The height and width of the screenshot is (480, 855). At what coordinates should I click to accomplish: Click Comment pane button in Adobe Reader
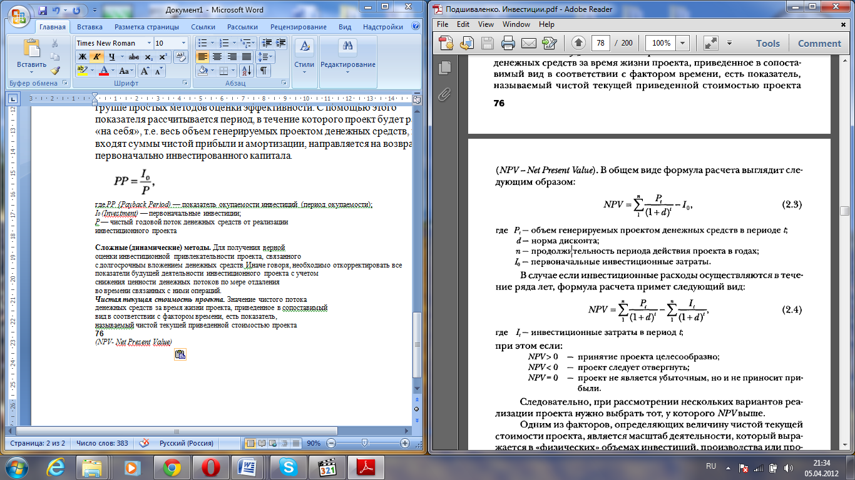click(x=819, y=43)
